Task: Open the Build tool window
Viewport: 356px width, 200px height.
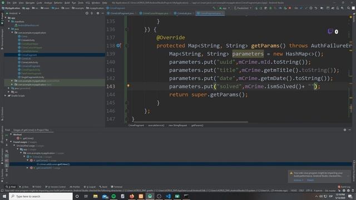Action: click(x=103, y=187)
